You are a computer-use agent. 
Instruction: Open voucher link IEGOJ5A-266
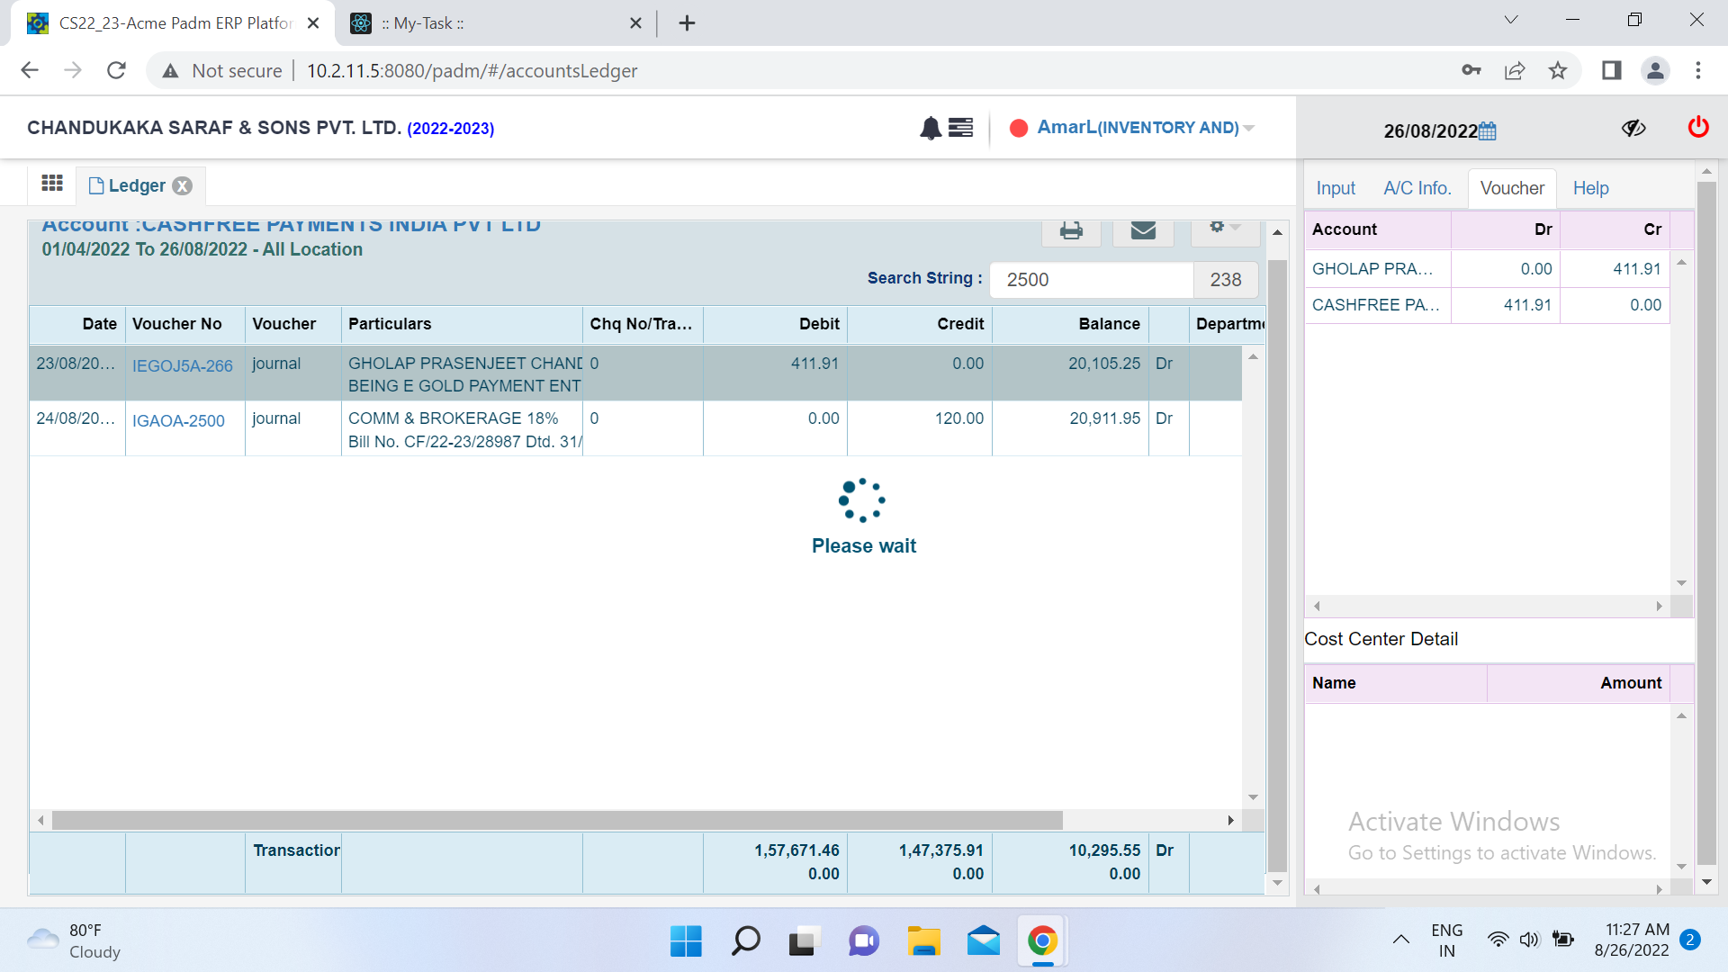pyautogui.click(x=182, y=366)
